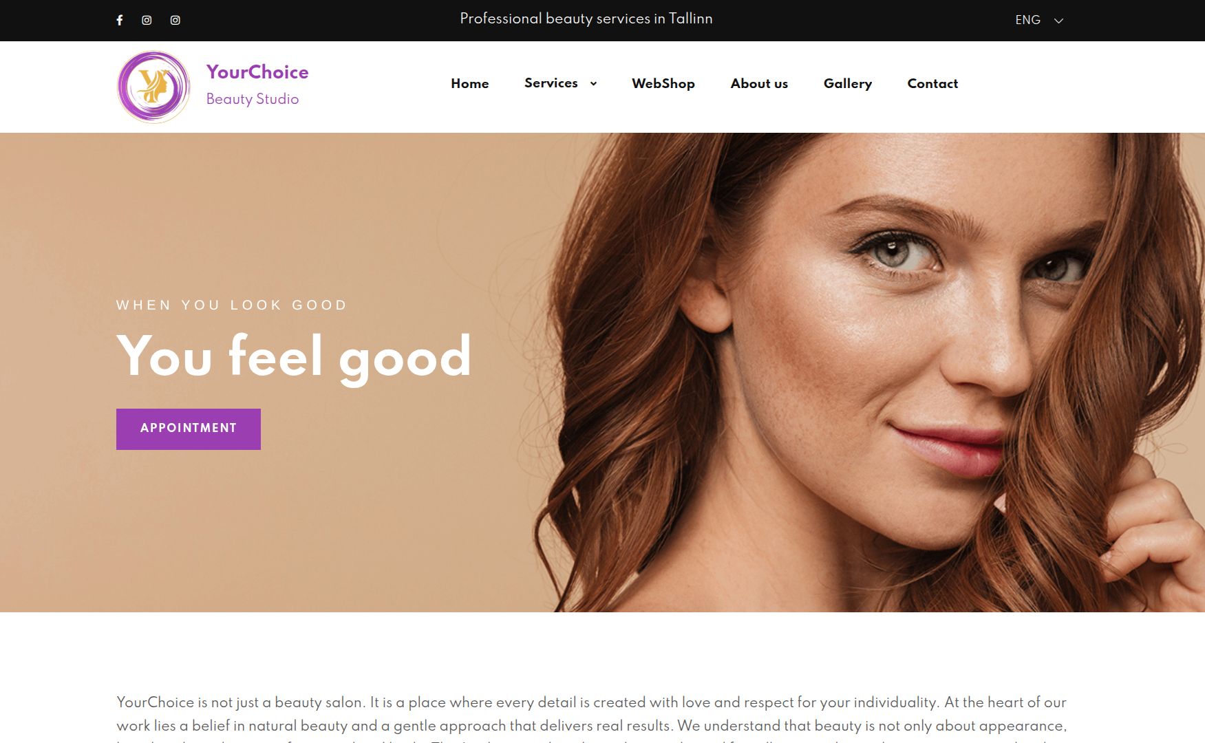Image resolution: width=1205 pixels, height=743 pixels.
Task: Click the purple APPOINTMENT button
Action: (189, 429)
